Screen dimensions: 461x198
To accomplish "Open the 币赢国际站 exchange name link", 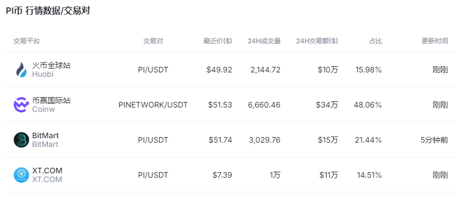I will click(51, 100).
